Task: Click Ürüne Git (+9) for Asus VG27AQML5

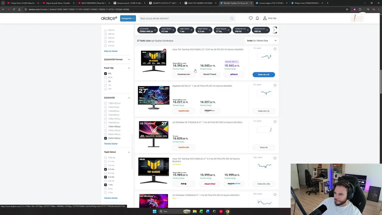Action: (x=264, y=75)
